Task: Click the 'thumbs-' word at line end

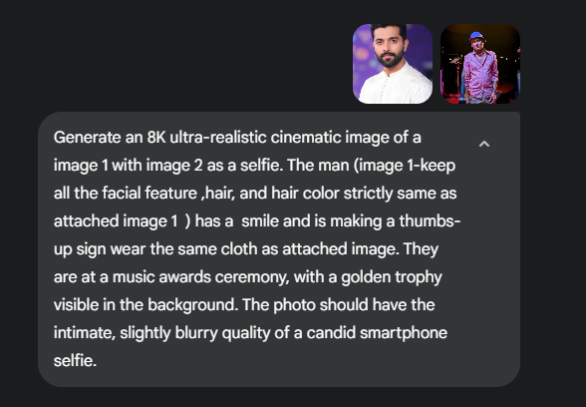Action: pos(430,221)
